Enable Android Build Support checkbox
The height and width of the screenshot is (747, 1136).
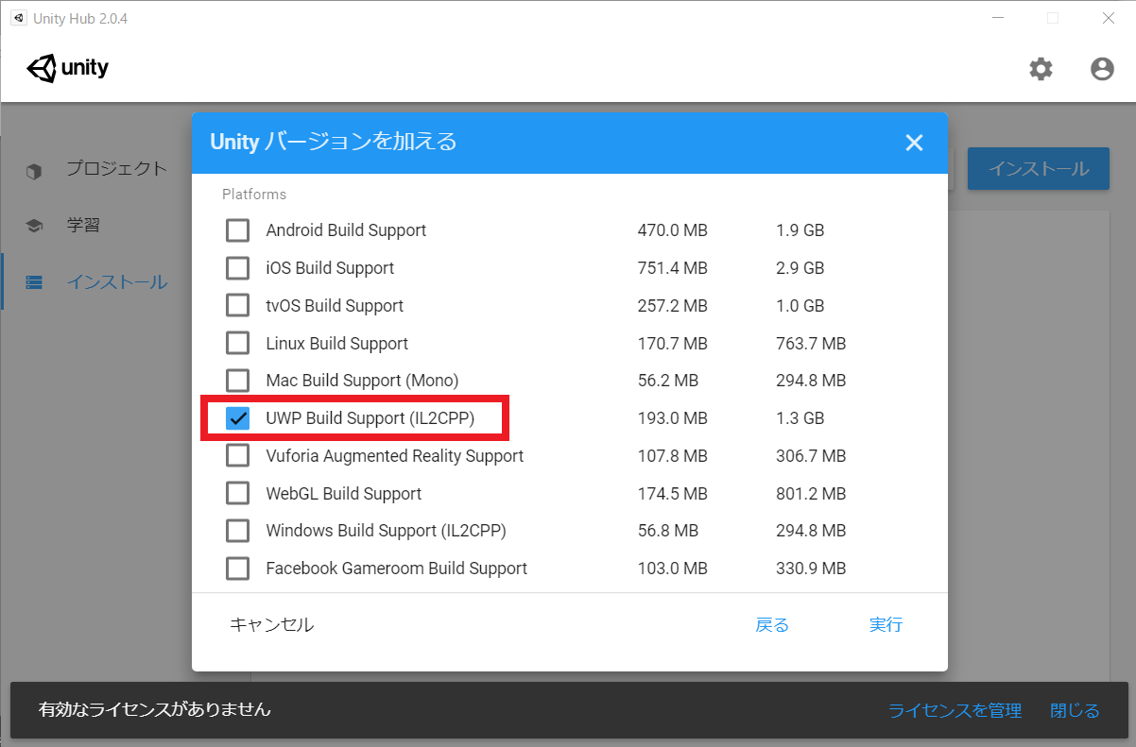pos(237,230)
